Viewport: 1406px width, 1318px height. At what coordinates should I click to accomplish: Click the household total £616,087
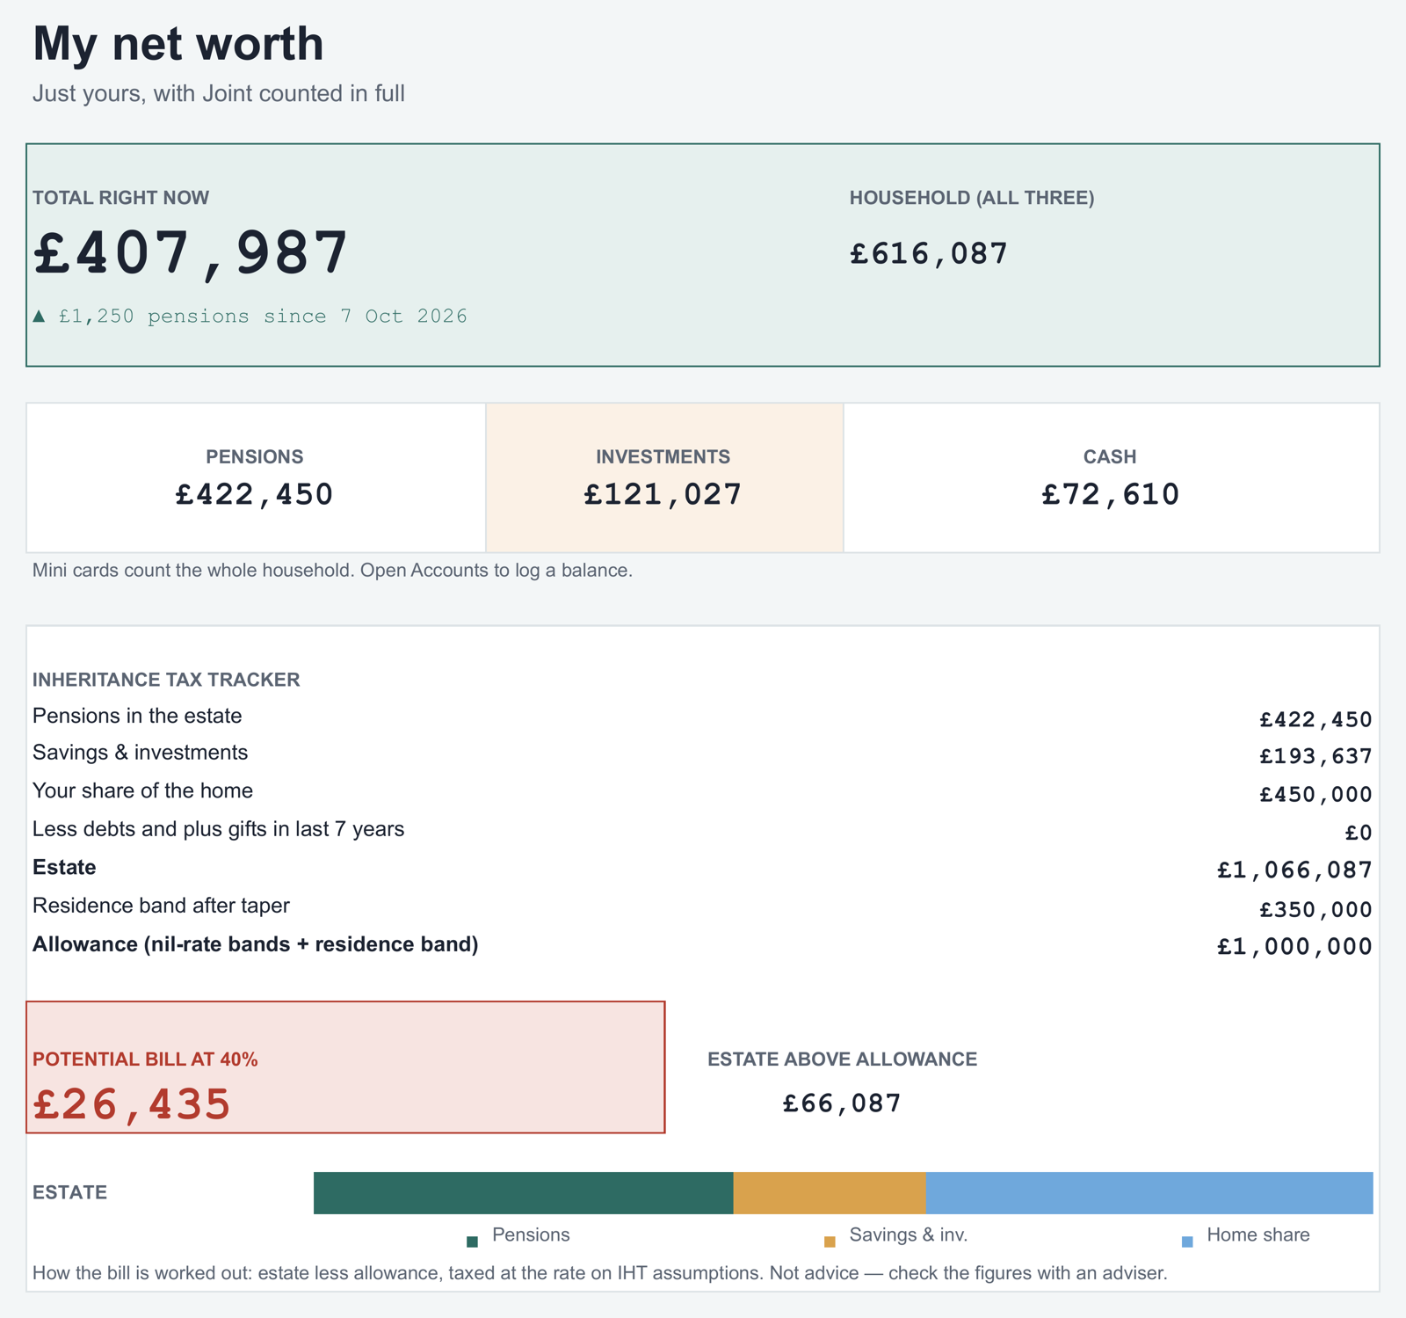click(x=929, y=253)
